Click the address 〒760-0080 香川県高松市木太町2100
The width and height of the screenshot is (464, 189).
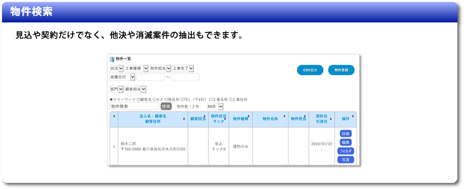153,149
